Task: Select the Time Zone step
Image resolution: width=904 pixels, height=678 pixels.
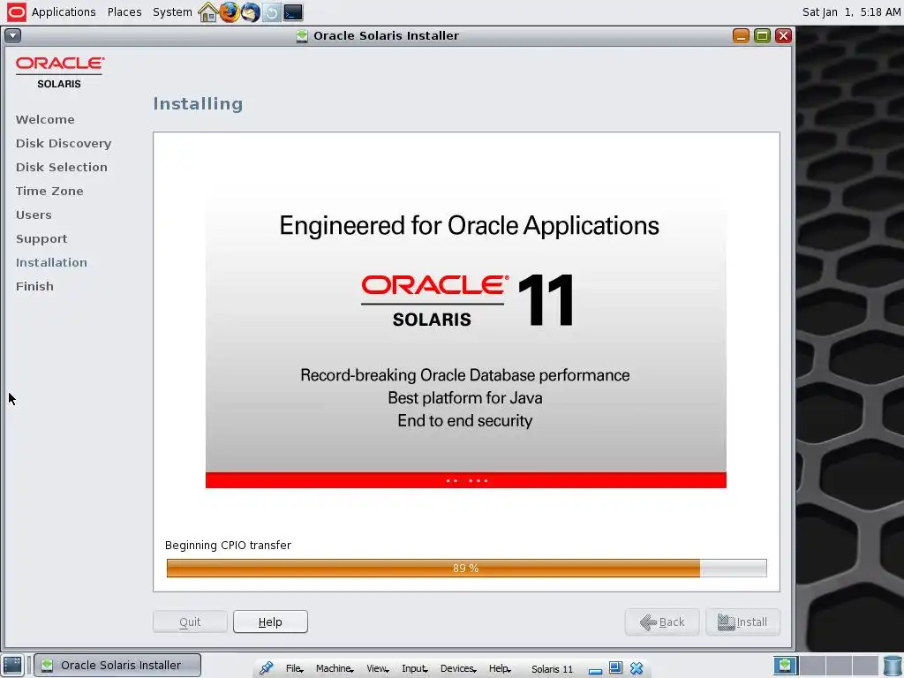Action: click(x=49, y=191)
